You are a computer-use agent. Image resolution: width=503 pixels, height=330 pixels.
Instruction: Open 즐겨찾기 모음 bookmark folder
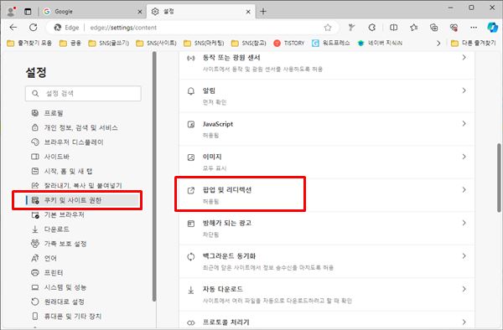click(29, 44)
